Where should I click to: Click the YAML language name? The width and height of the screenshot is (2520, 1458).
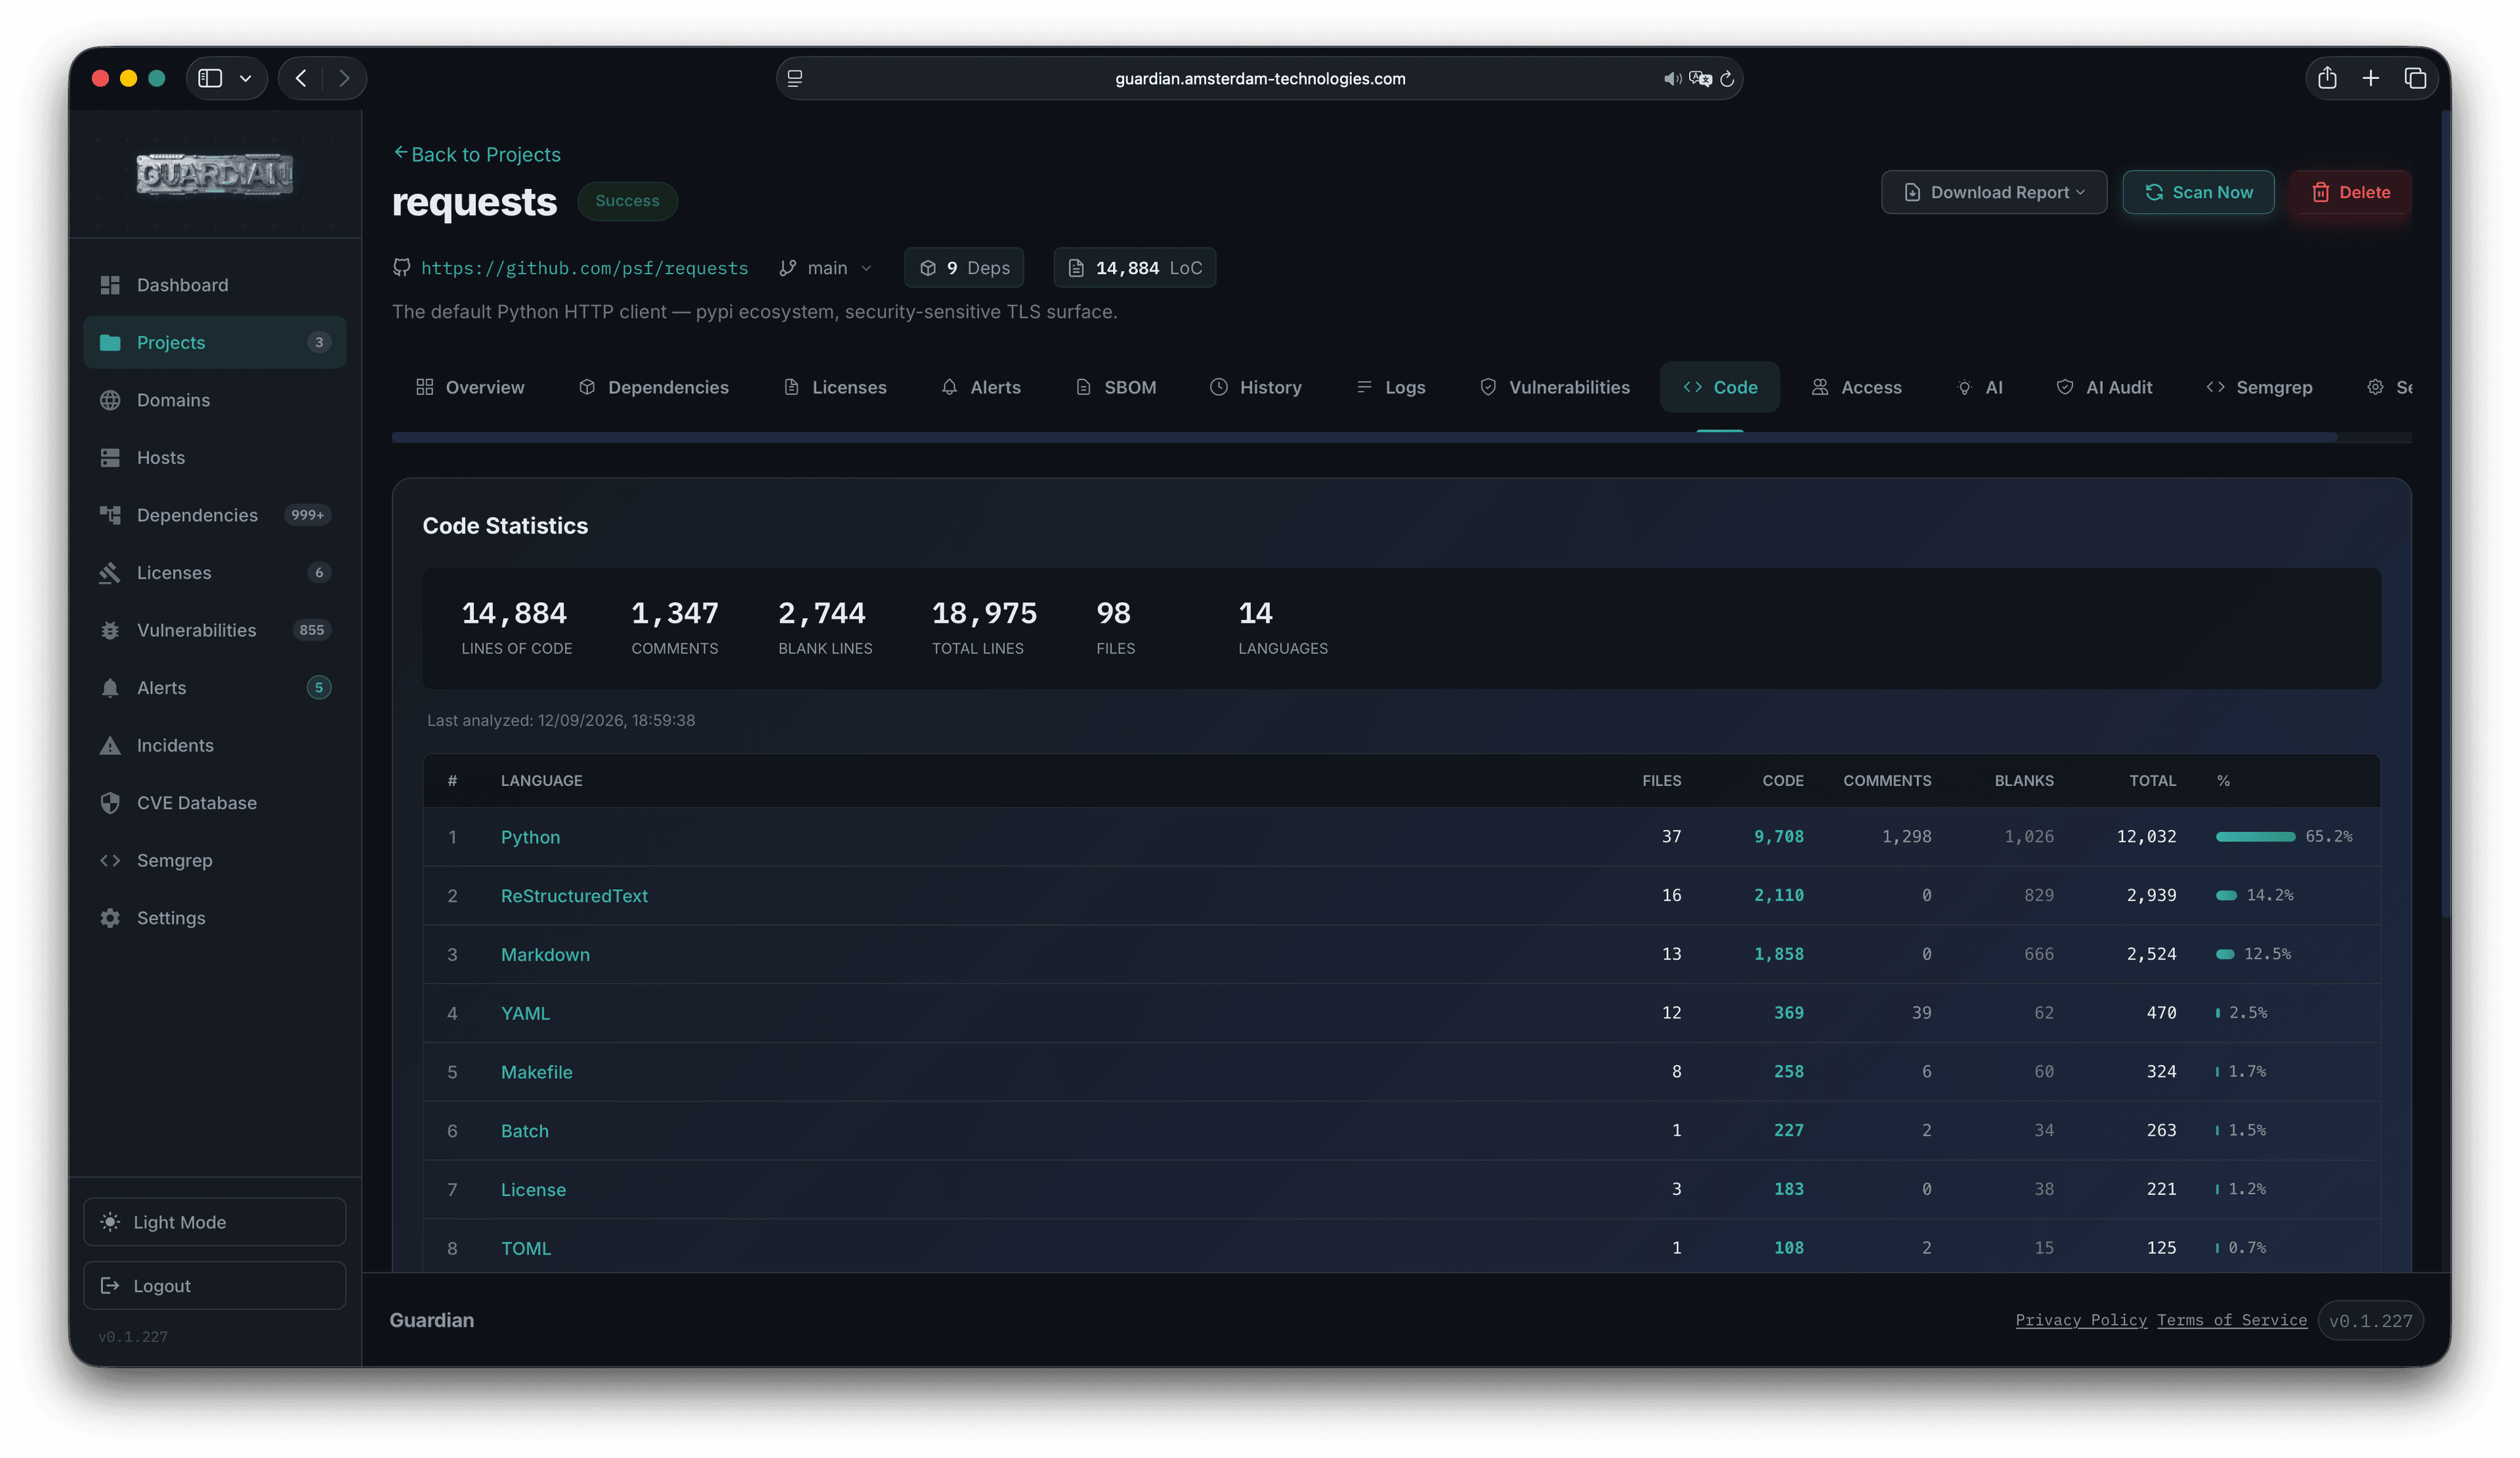click(x=525, y=1013)
